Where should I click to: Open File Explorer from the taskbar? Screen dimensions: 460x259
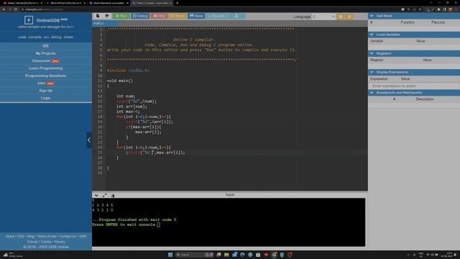226,255
